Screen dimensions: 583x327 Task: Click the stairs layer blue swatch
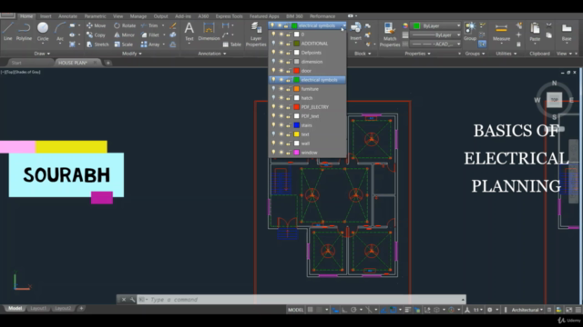point(296,125)
